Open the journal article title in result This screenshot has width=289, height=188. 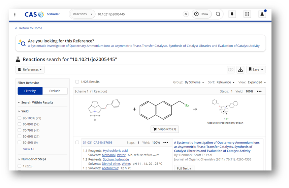coord(217,147)
